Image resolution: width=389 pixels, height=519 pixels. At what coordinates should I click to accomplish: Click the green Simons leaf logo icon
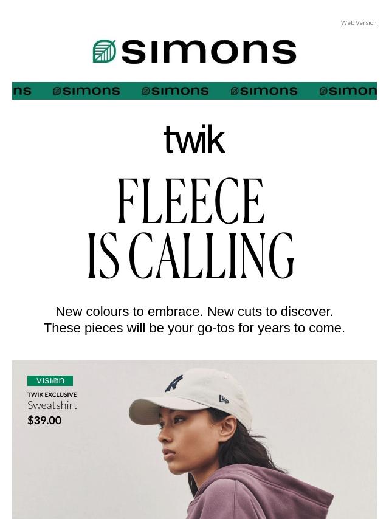point(105,51)
